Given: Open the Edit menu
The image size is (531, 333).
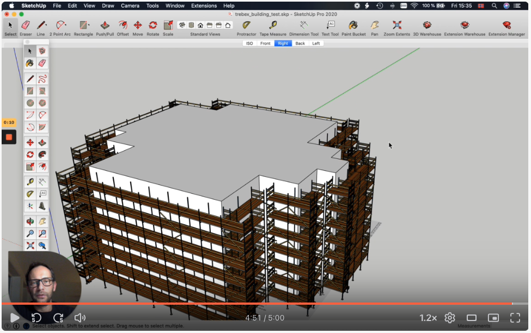Looking at the screenshot, I should point(72,6).
